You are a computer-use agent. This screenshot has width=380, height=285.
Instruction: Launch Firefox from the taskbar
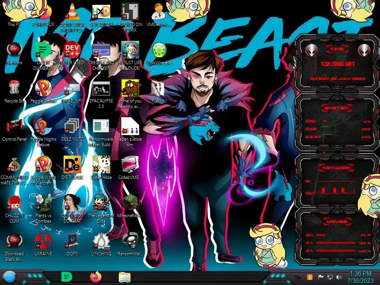coord(95,277)
